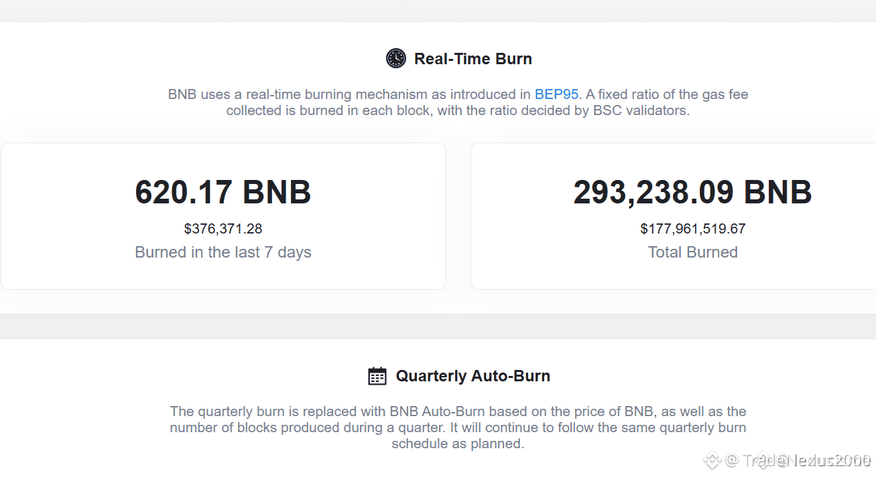
Task: Open the BEP95 link
Action: click(x=556, y=94)
